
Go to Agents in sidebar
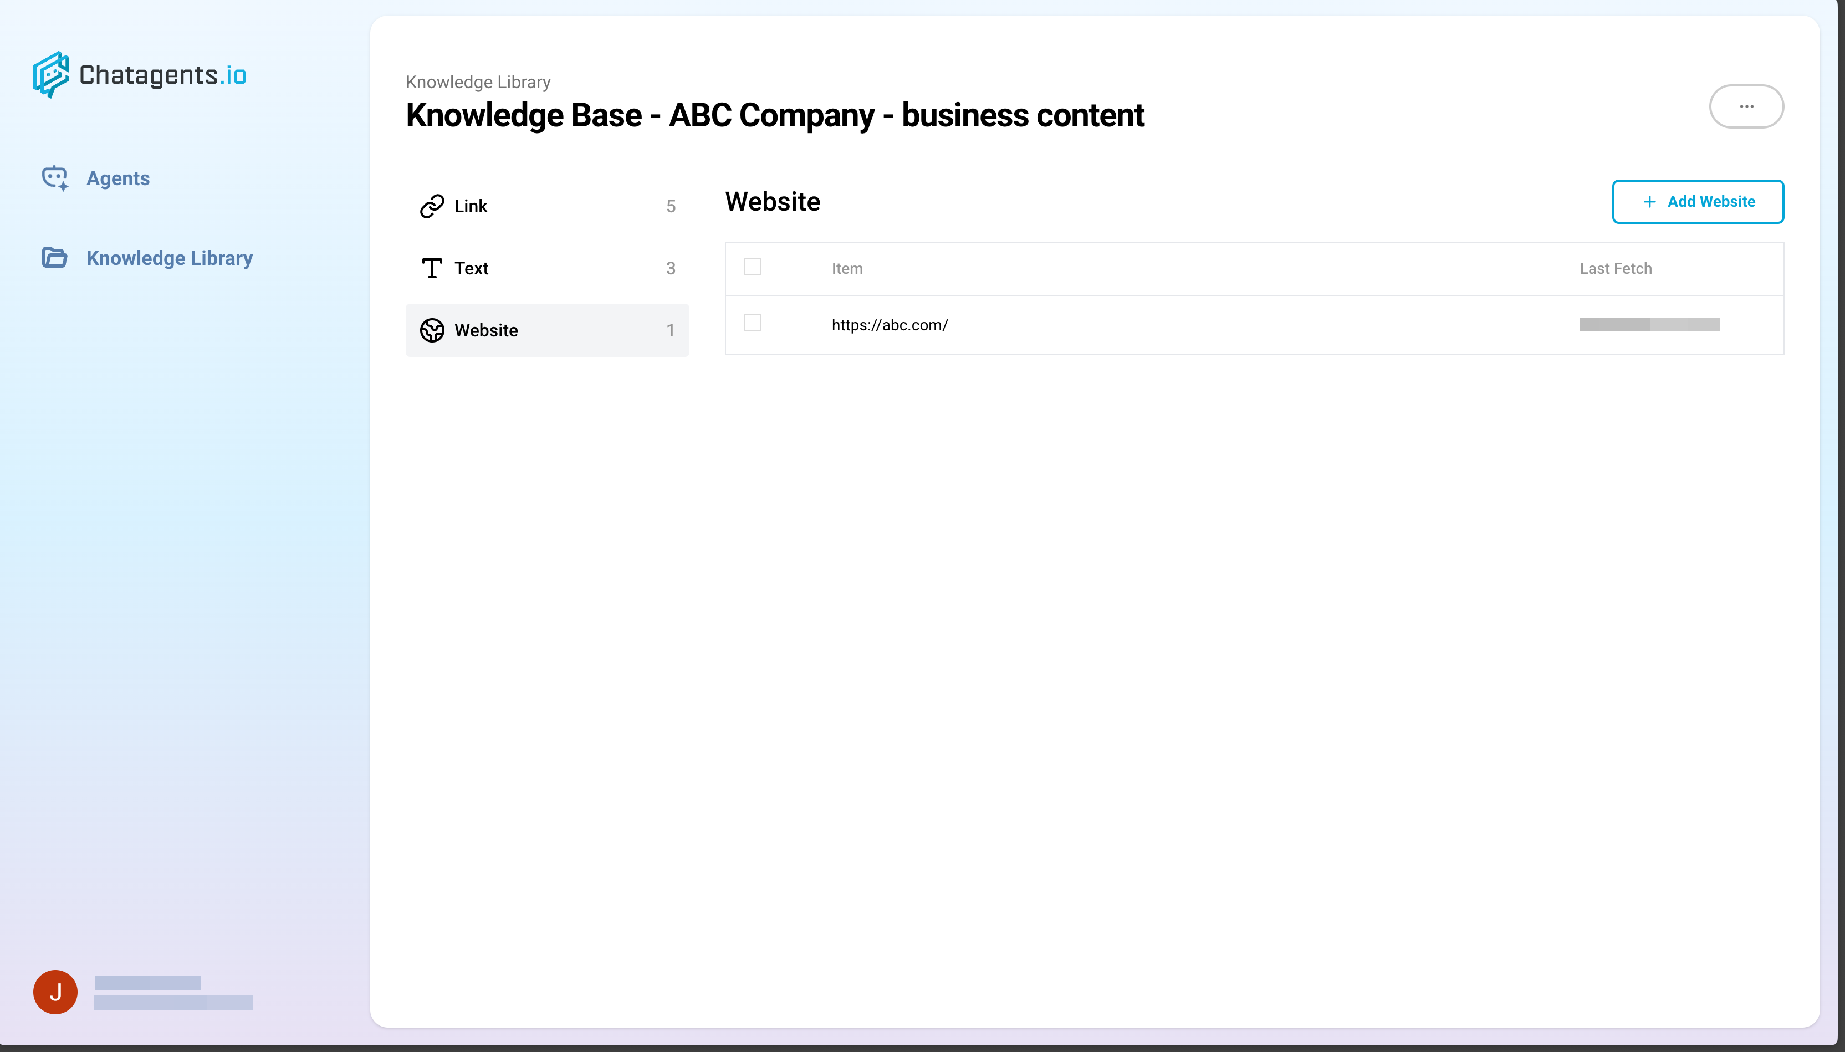point(117,178)
